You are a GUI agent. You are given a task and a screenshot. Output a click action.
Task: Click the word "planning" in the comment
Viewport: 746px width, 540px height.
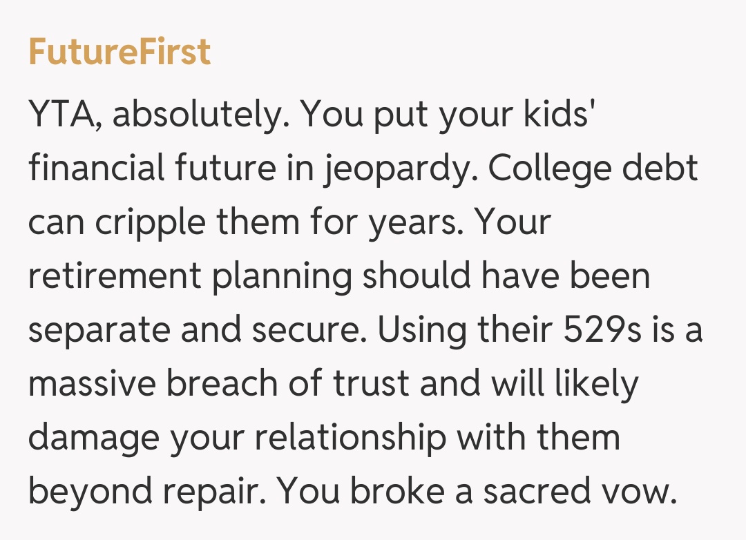click(282, 277)
